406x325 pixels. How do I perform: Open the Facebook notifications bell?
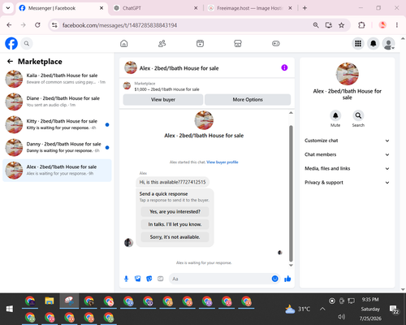(374, 43)
